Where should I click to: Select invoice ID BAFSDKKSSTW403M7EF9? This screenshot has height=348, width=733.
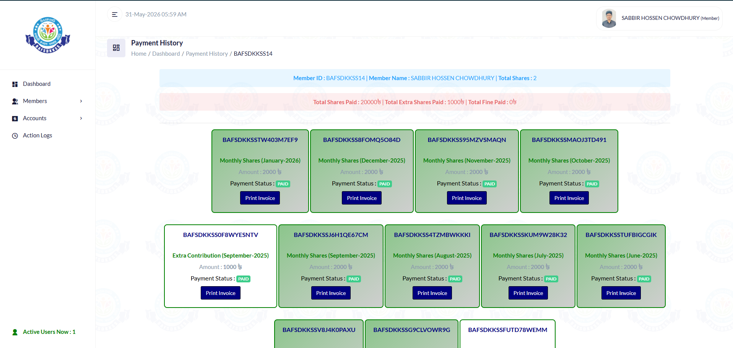pyautogui.click(x=260, y=140)
